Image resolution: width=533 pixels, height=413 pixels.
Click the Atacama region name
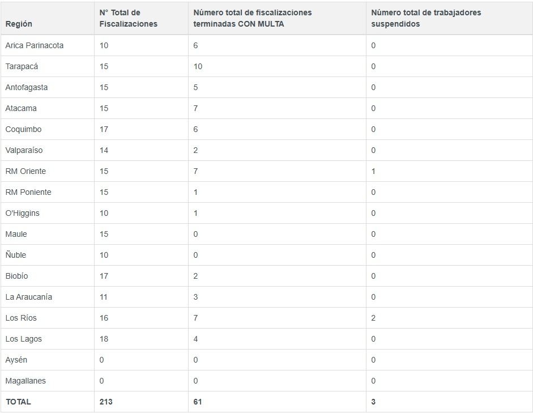(x=21, y=108)
